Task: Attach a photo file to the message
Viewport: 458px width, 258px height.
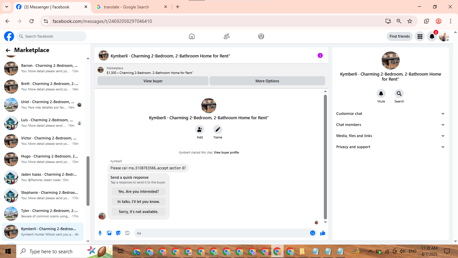Action: [x=109, y=233]
